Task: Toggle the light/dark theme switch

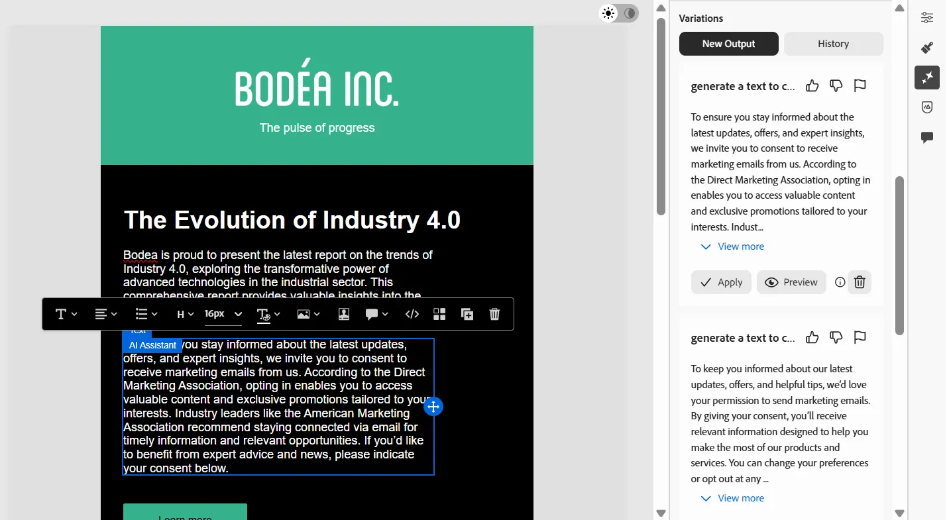Action: tap(619, 13)
